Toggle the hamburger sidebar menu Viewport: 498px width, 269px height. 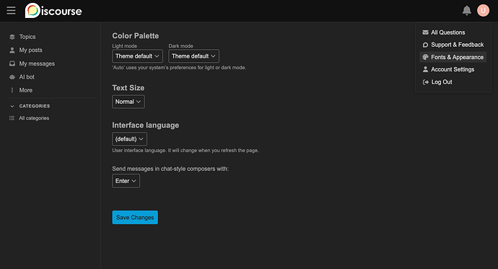point(11,11)
